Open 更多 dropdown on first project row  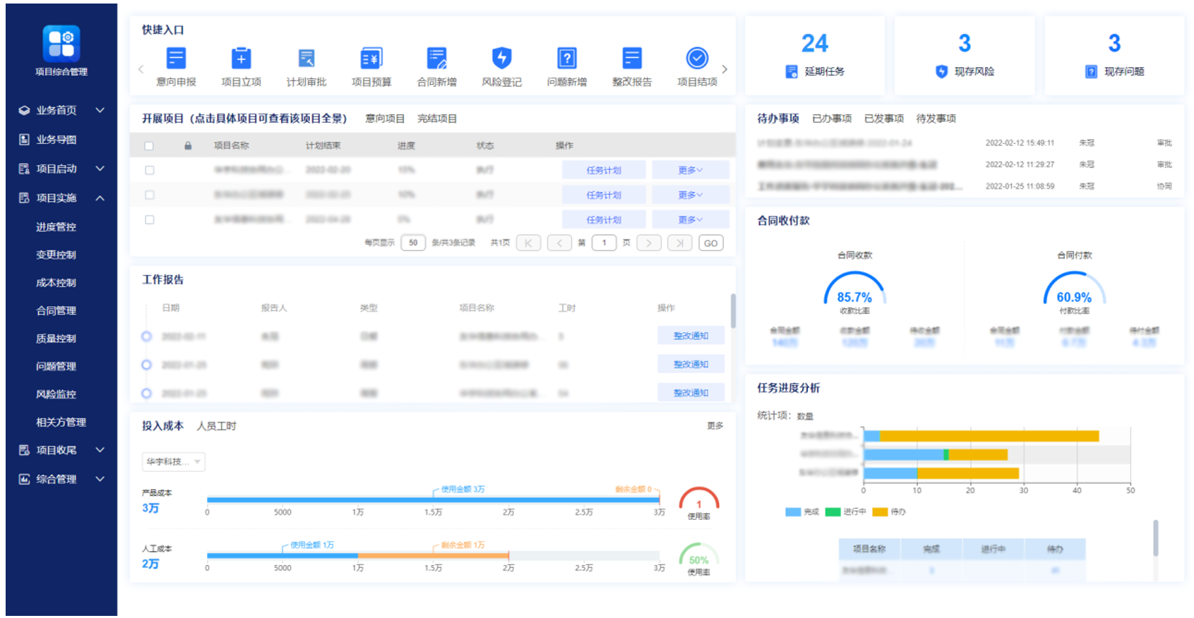pyautogui.click(x=690, y=170)
